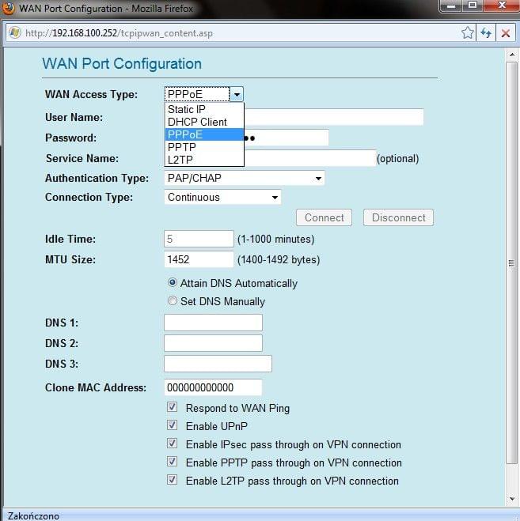Viewport: 520px width, 521px height.
Task: Click the stop loading X icon
Action: click(x=504, y=33)
